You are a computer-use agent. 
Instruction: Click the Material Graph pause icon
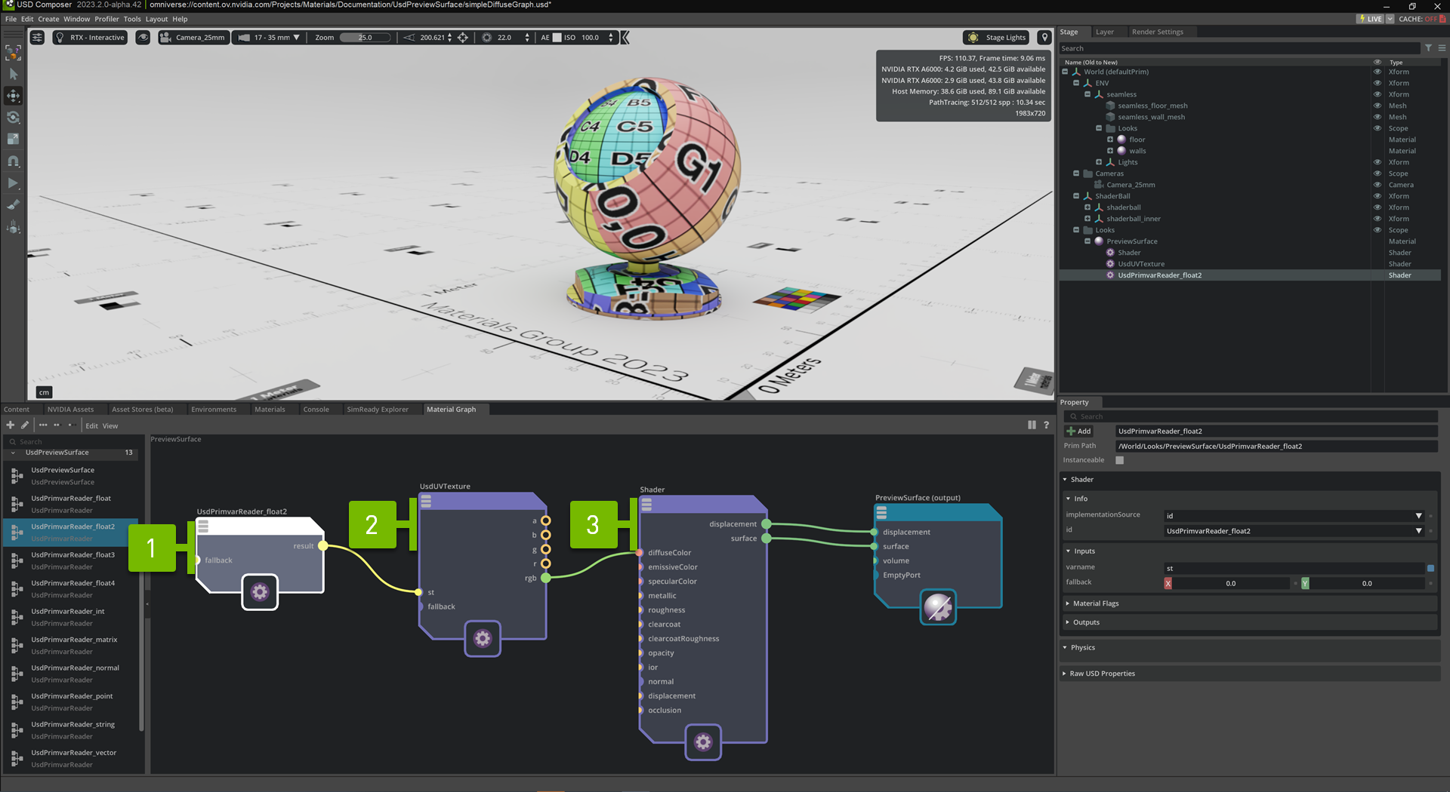coord(1032,425)
